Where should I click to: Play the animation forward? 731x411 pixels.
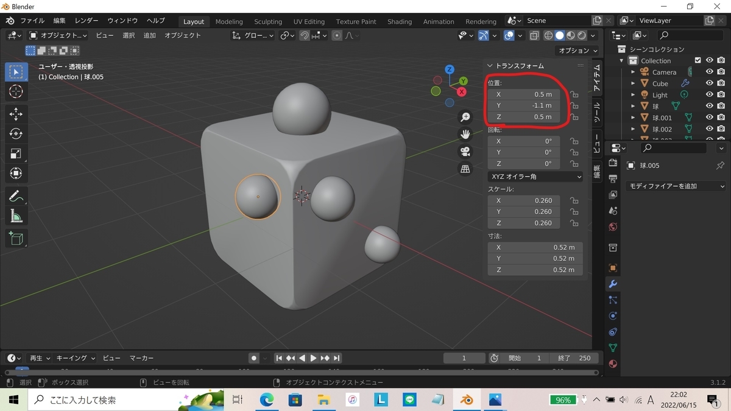314,358
